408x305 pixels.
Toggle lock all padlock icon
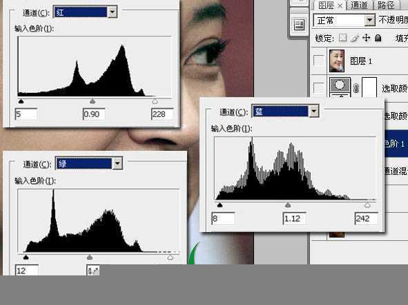(378, 38)
